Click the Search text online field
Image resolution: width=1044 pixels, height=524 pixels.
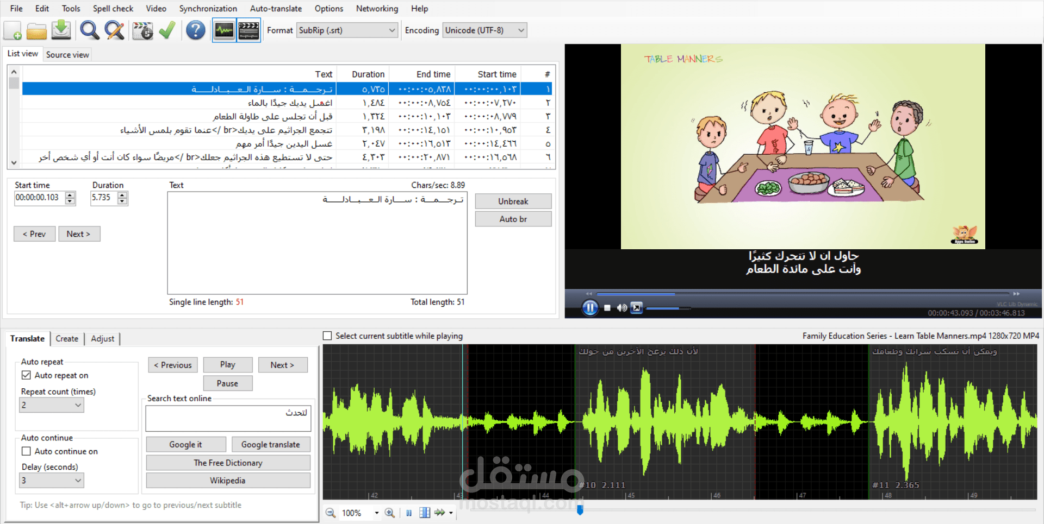pyautogui.click(x=228, y=419)
